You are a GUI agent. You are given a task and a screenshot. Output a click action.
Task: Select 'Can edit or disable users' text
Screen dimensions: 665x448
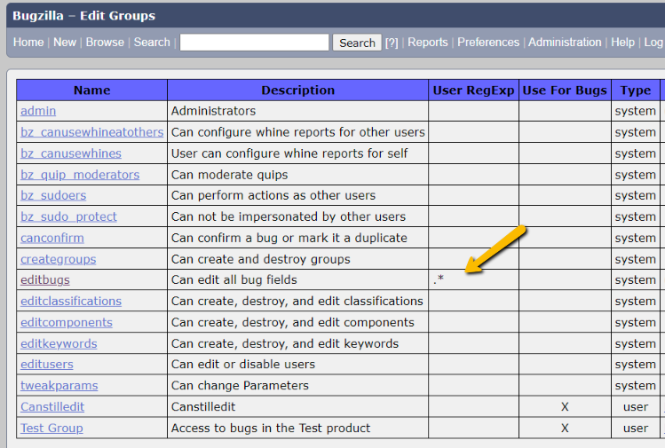pyautogui.click(x=243, y=364)
